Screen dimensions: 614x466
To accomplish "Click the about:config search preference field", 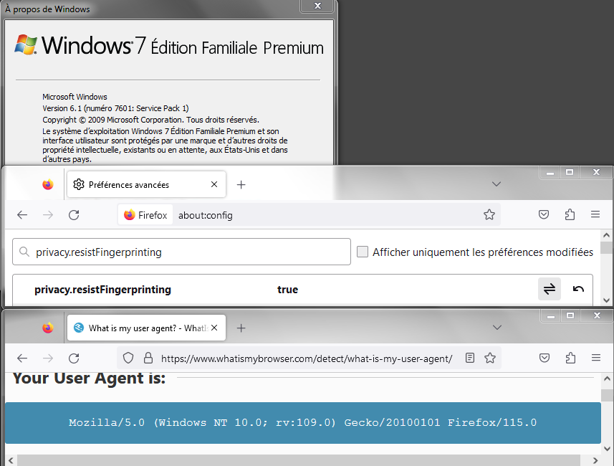I will point(181,252).
